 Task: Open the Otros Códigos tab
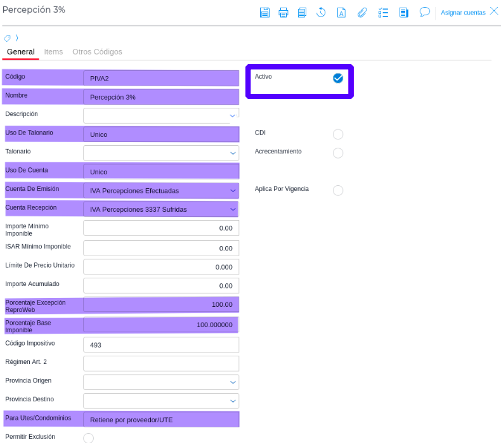(x=97, y=52)
